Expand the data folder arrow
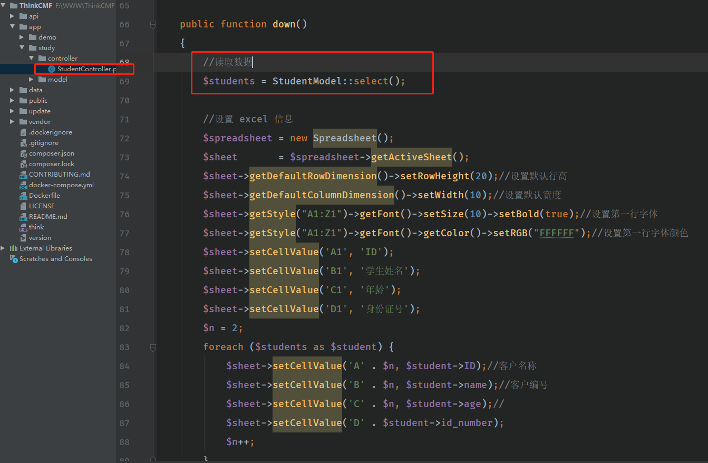 pos(12,90)
